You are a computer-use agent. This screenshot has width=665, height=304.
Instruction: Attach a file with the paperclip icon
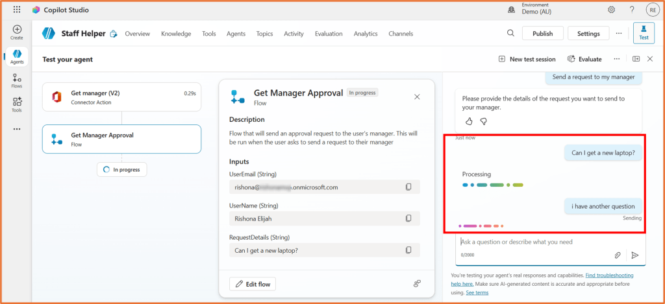coord(618,255)
